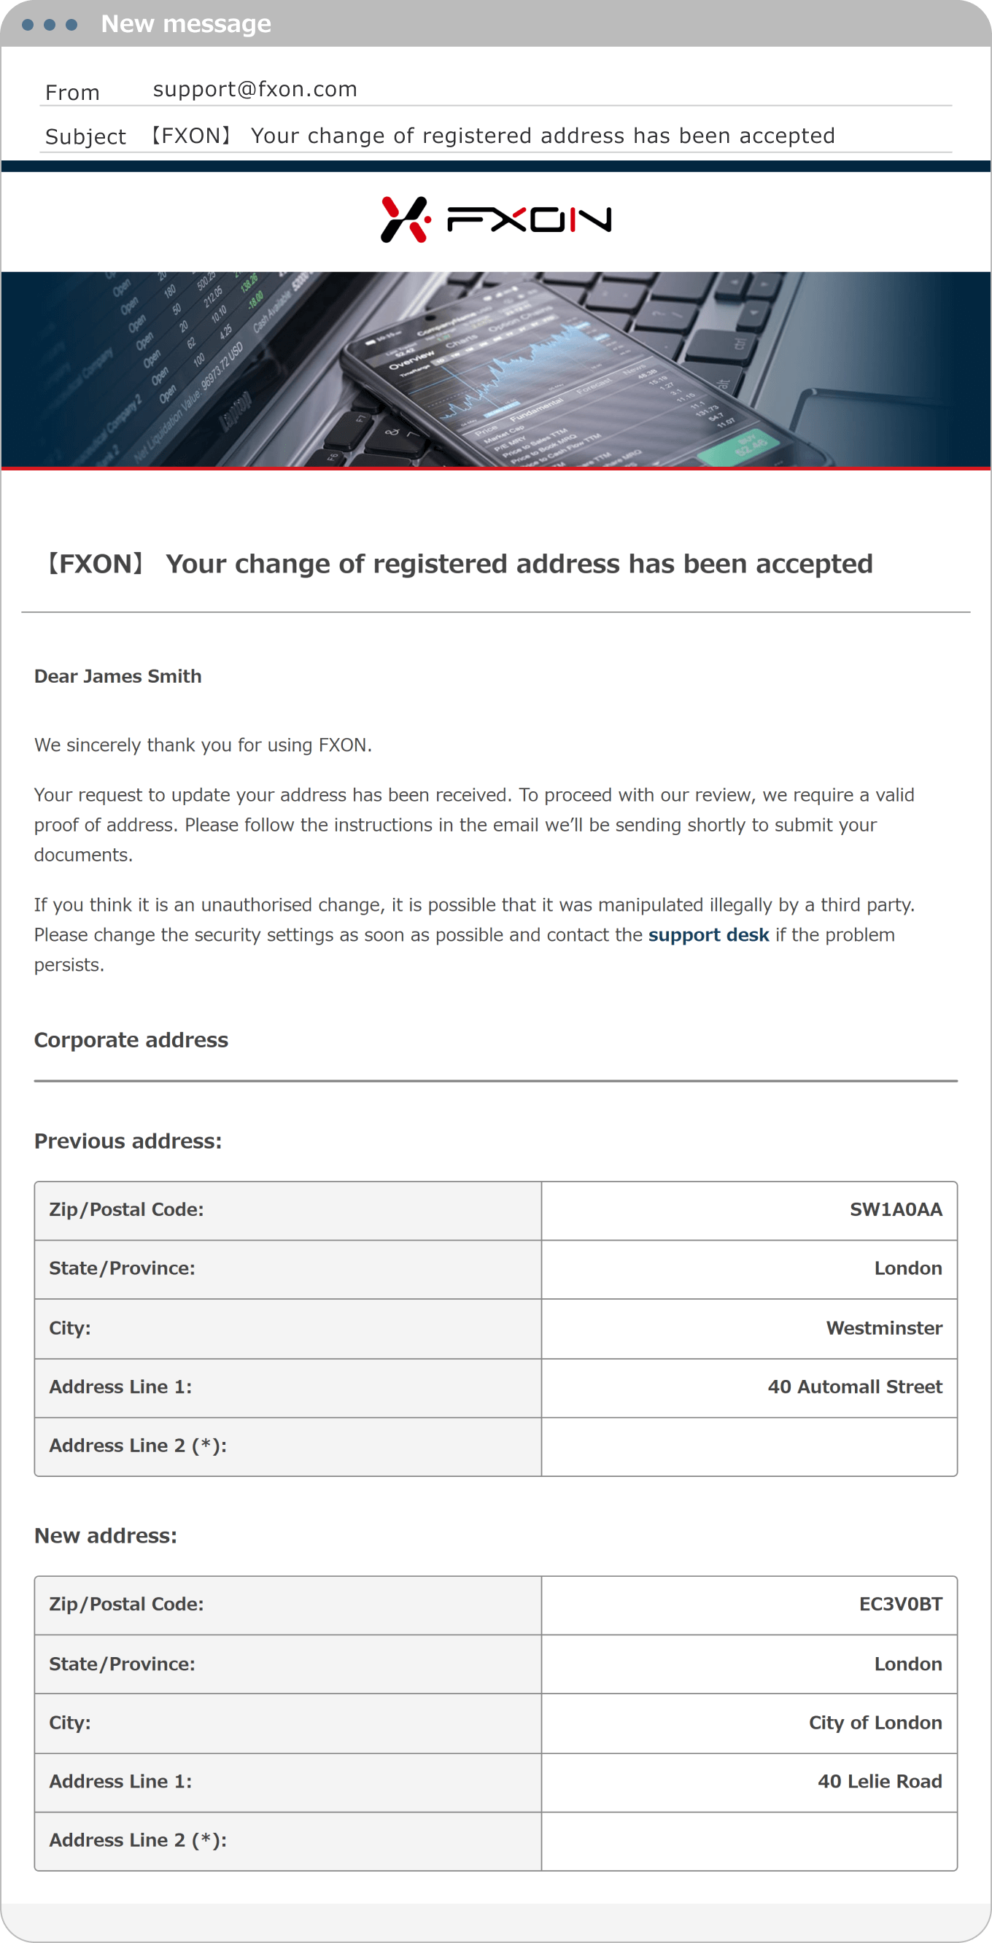The width and height of the screenshot is (992, 1943).
Task: Click '40 Lelie Road' address value
Action: (880, 1781)
